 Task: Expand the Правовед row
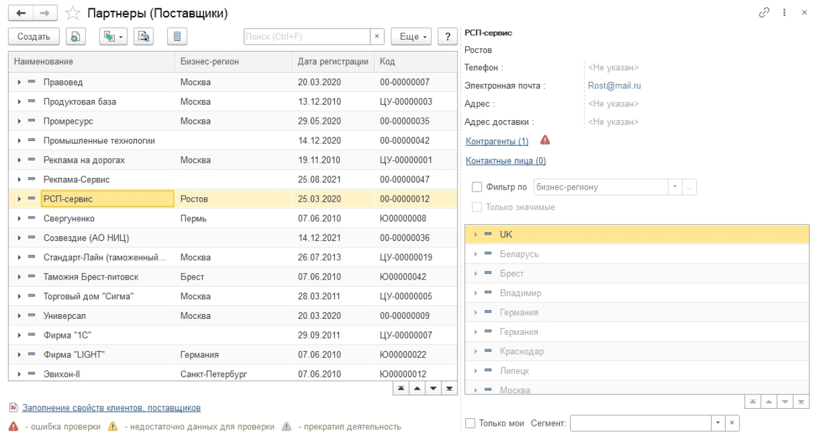tap(20, 82)
